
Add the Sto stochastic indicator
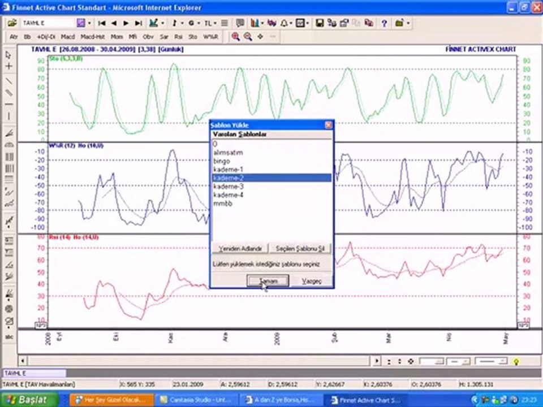tap(193, 37)
